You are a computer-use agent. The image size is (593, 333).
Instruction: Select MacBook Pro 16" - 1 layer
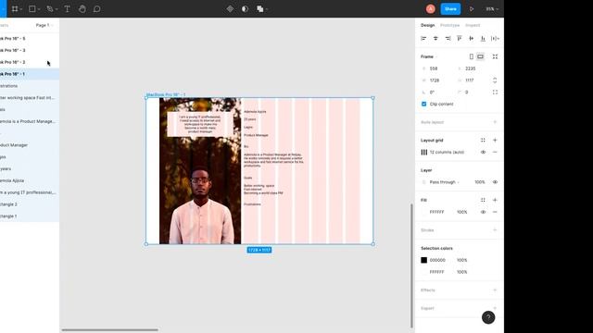click(30, 74)
